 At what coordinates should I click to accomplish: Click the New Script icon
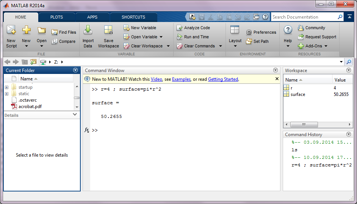pos(11,30)
